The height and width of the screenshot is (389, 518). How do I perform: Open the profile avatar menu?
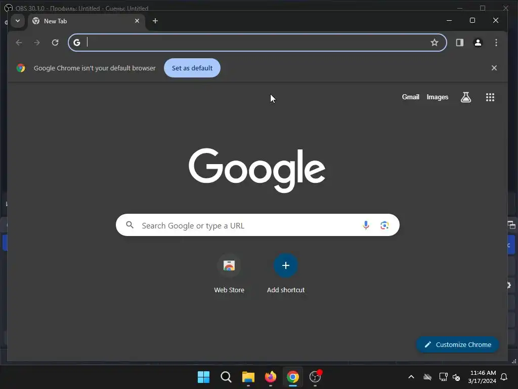pyautogui.click(x=478, y=43)
